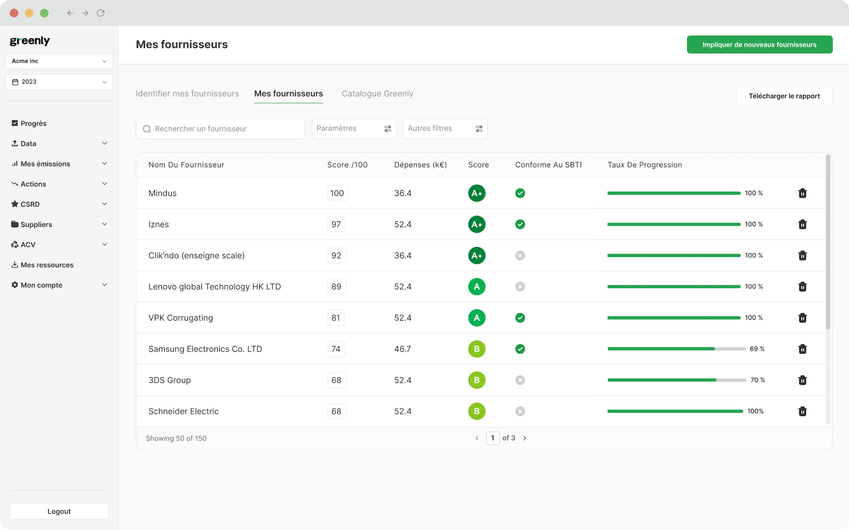Expand the Data sidebar section

(59, 144)
